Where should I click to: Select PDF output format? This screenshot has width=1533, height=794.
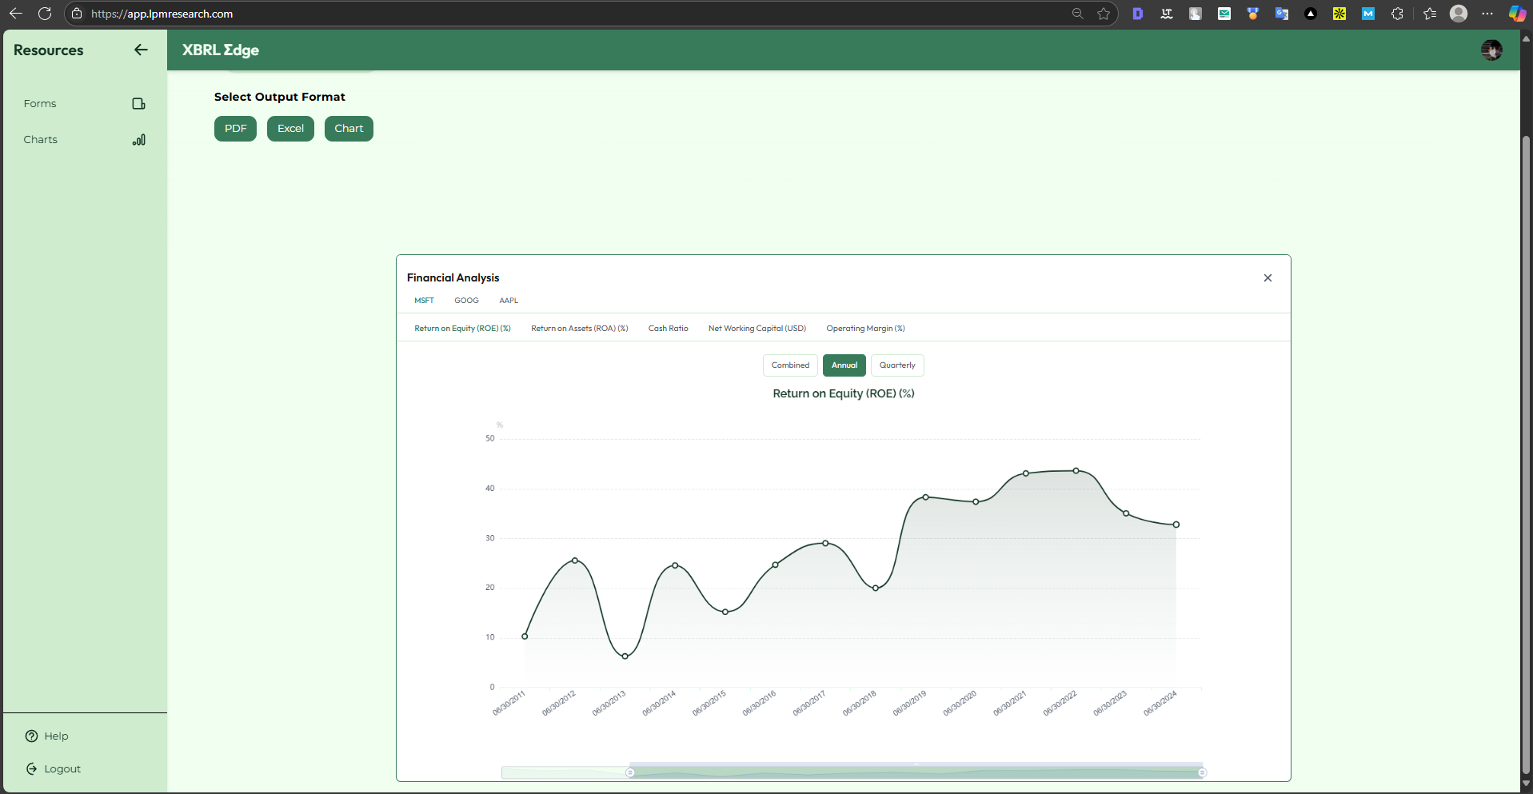(x=235, y=129)
